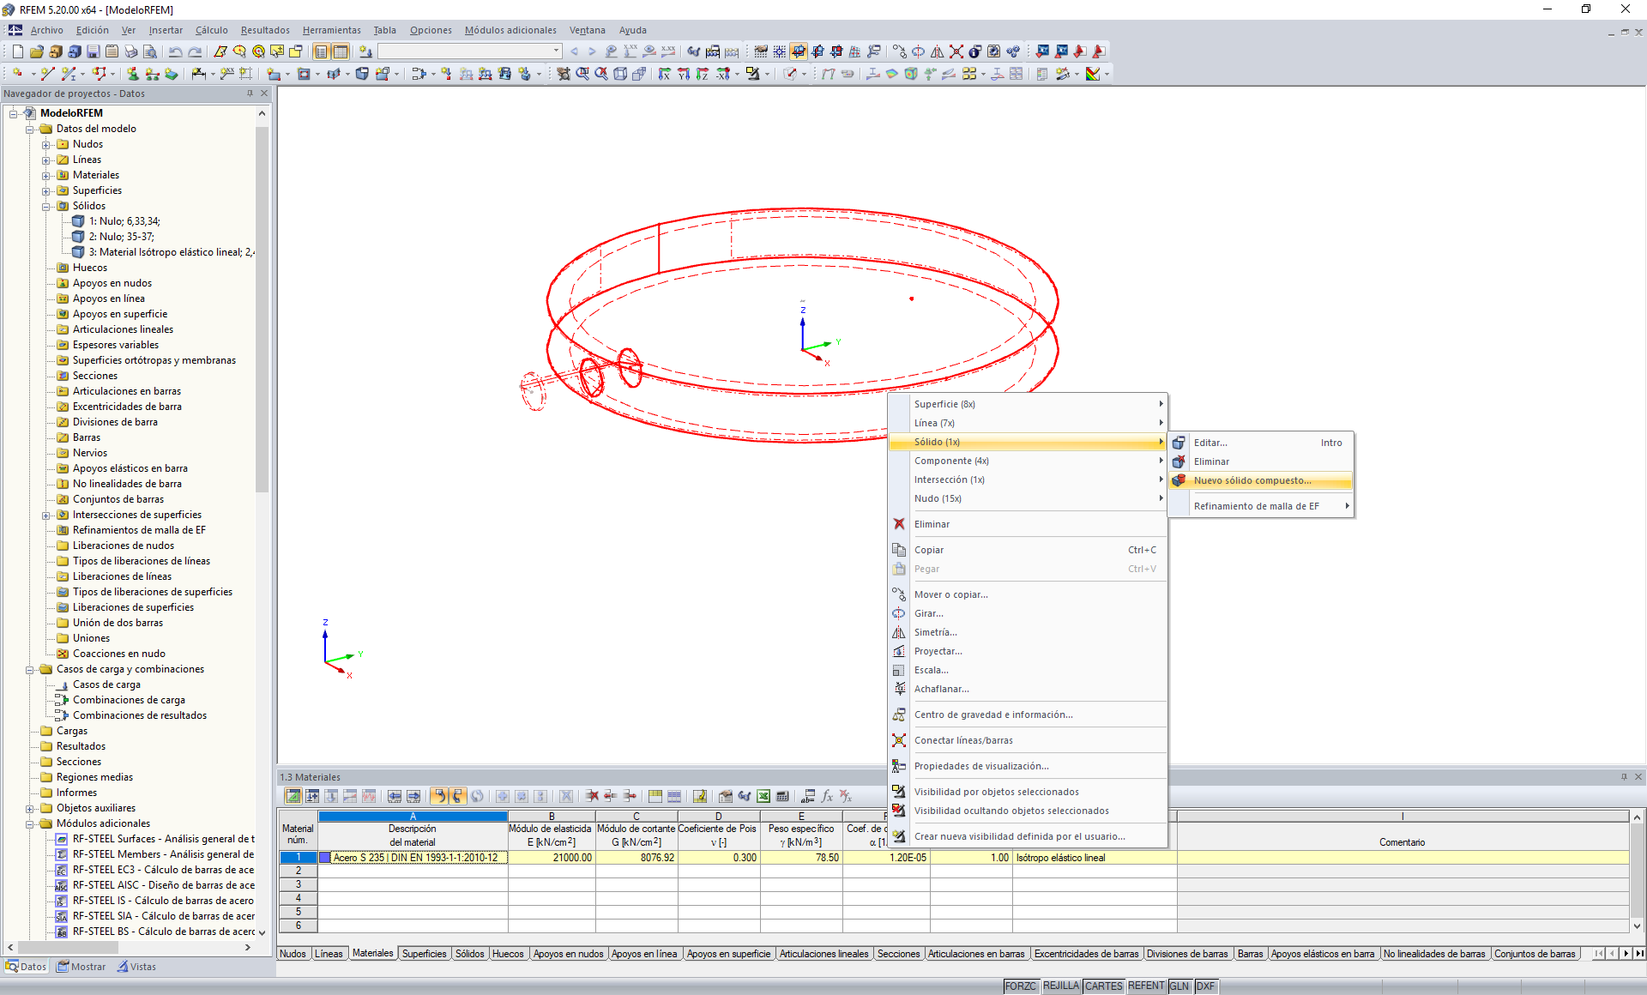This screenshot has width=1647, height=995.
Task: Toggle the FORZC snap status button
Action: tap(1020, 986)
